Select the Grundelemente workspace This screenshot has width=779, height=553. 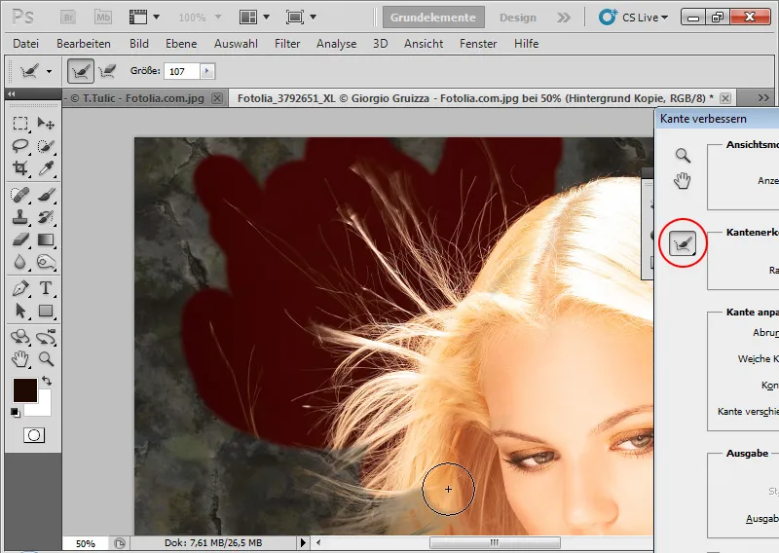click(433, 18)
